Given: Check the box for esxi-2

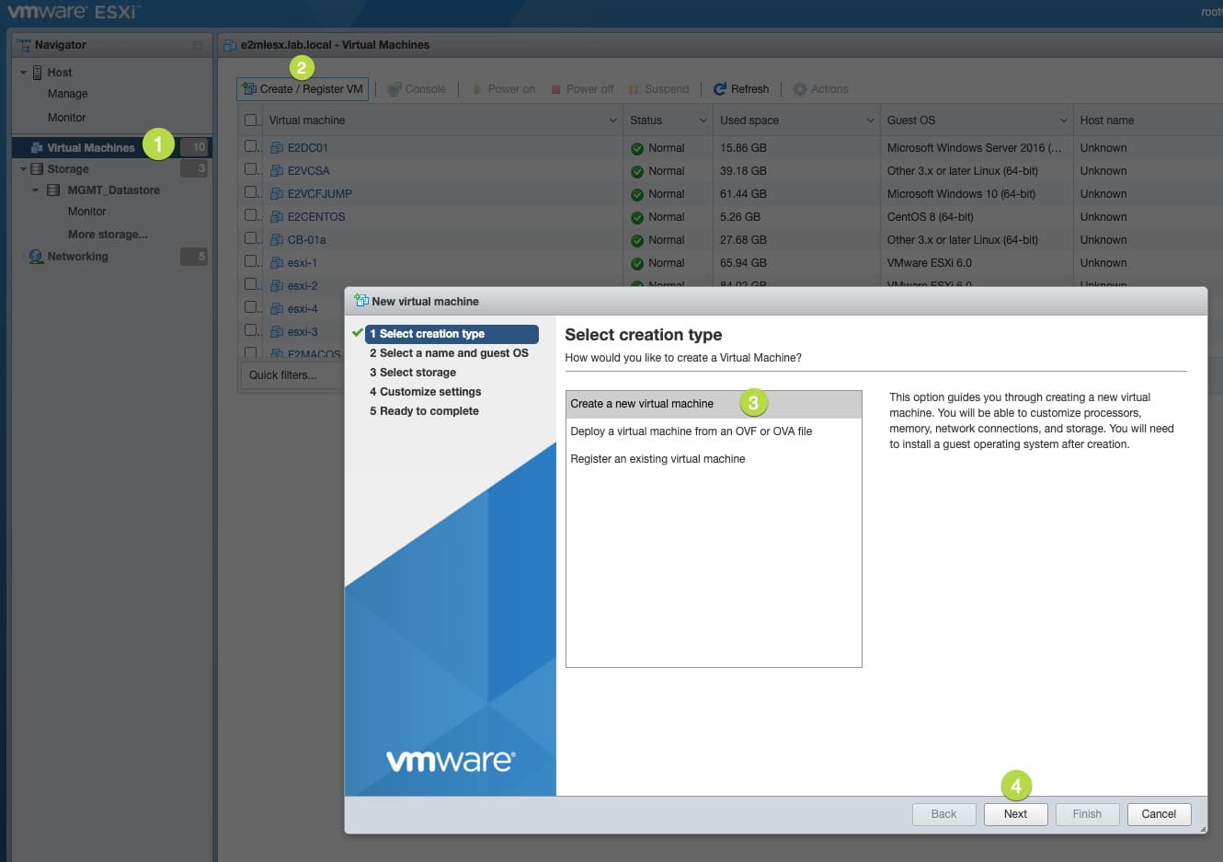Looking at the screenshot, I should tap(250, 284).
